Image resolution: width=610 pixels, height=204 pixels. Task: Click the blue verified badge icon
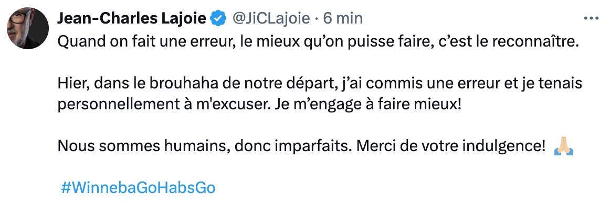coord(218,18)
